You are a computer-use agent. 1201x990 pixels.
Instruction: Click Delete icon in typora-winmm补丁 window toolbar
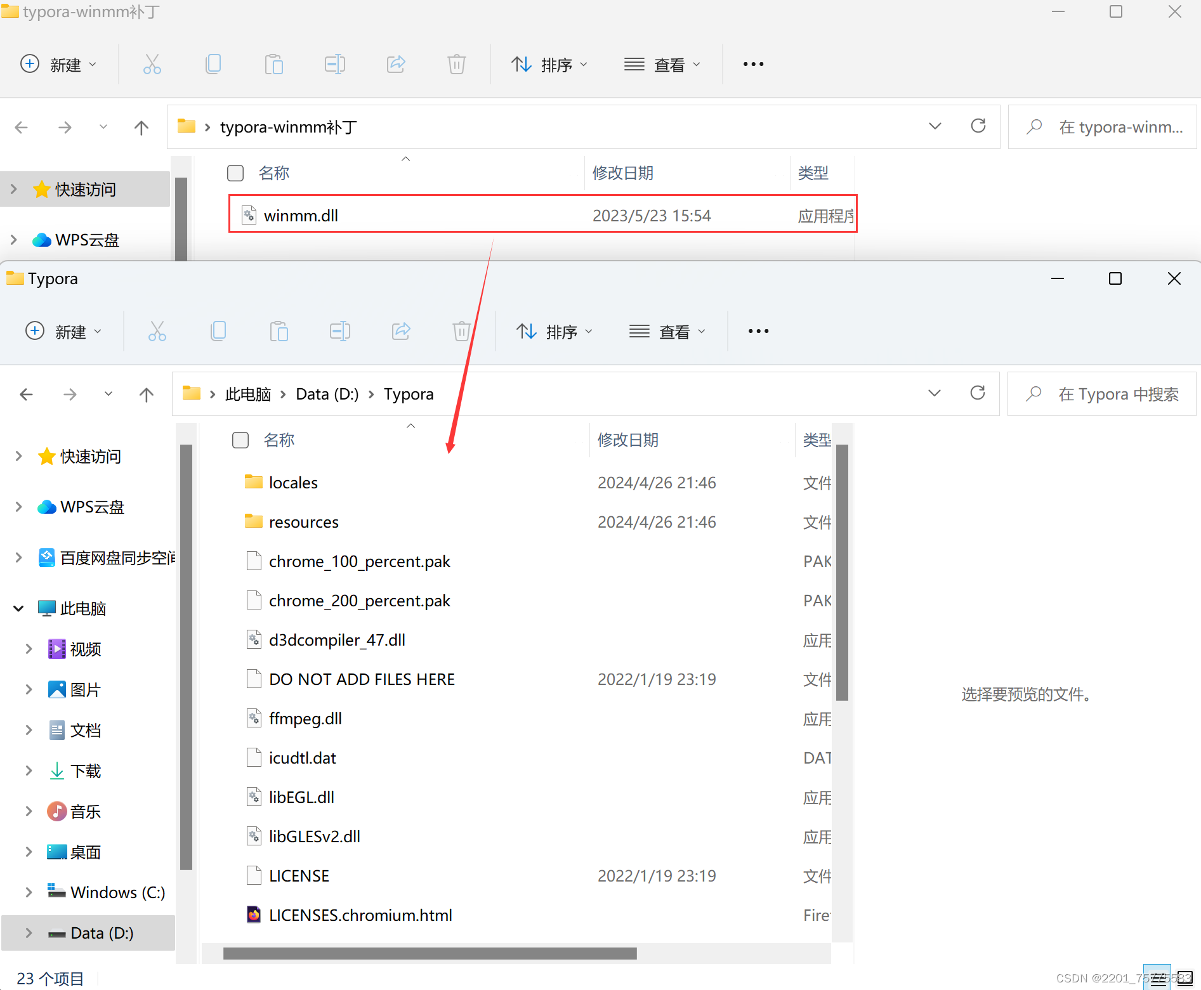point(457,64)
